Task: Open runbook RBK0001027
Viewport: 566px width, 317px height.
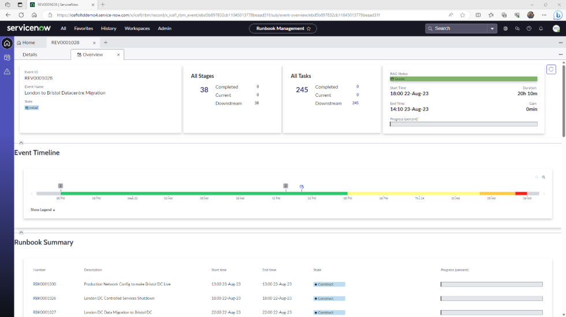Action: coord(44,312)
